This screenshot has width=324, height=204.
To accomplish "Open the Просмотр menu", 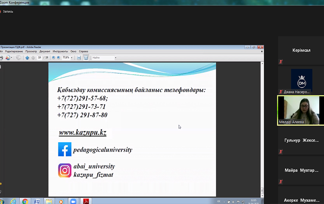I will coord(31,51).
